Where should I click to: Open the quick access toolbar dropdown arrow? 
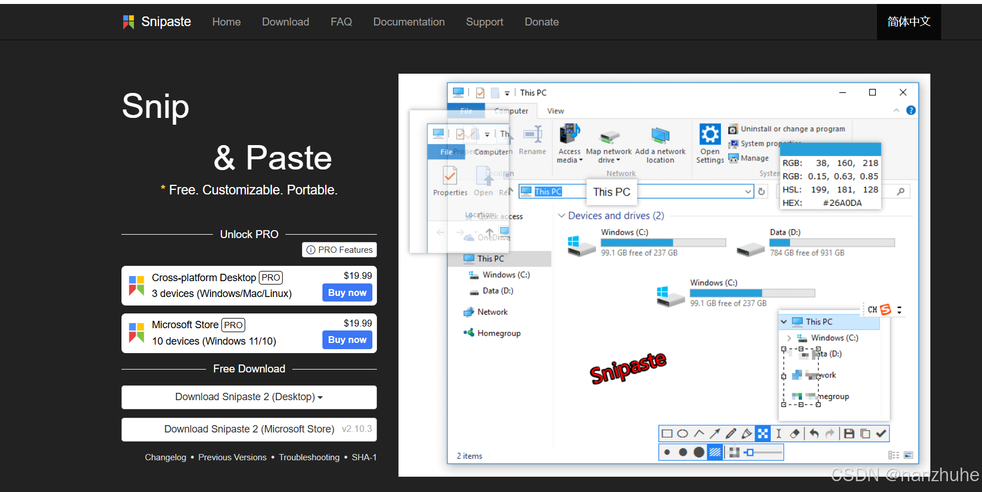[x=507, y=93]
